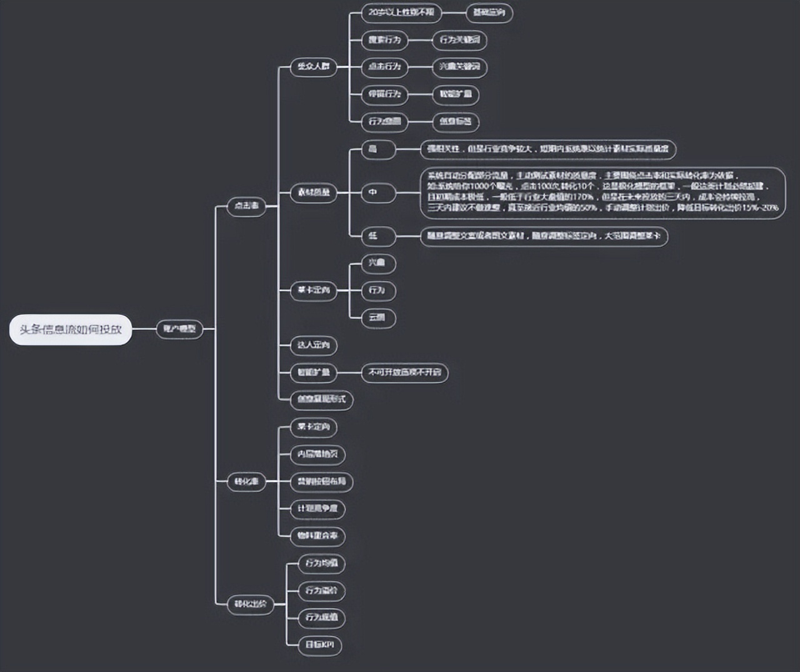Screen dimensions: 800x672
Task: Select the 转化出价 branch node
Action: pyautogui.click(x=250, y=604)
